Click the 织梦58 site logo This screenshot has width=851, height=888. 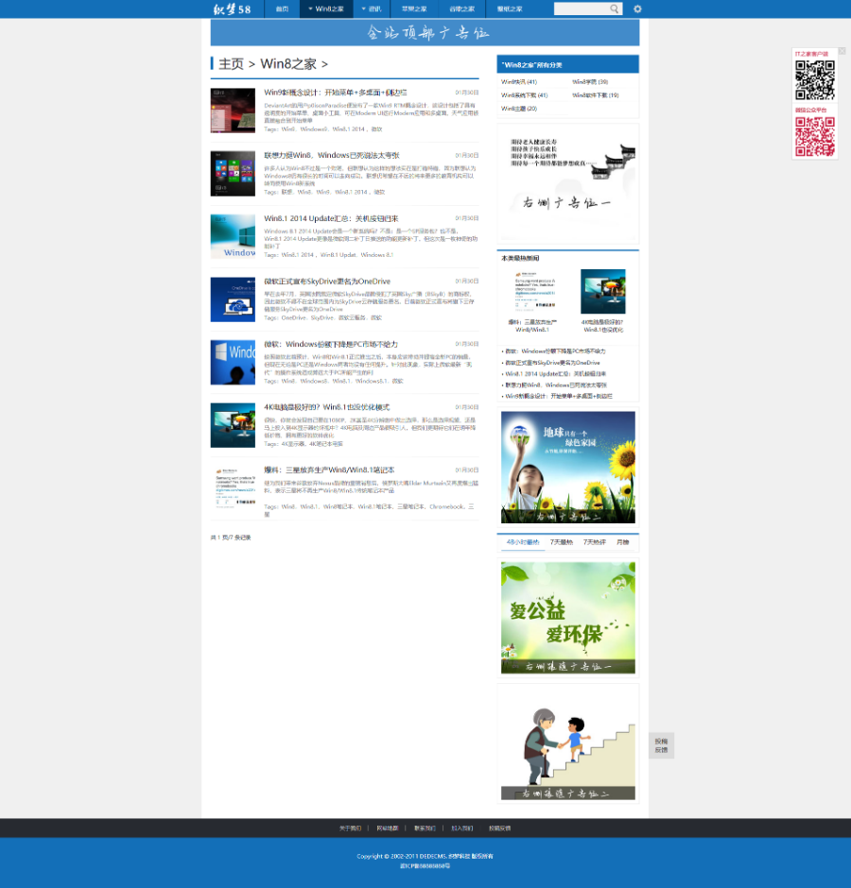(232, 9)
